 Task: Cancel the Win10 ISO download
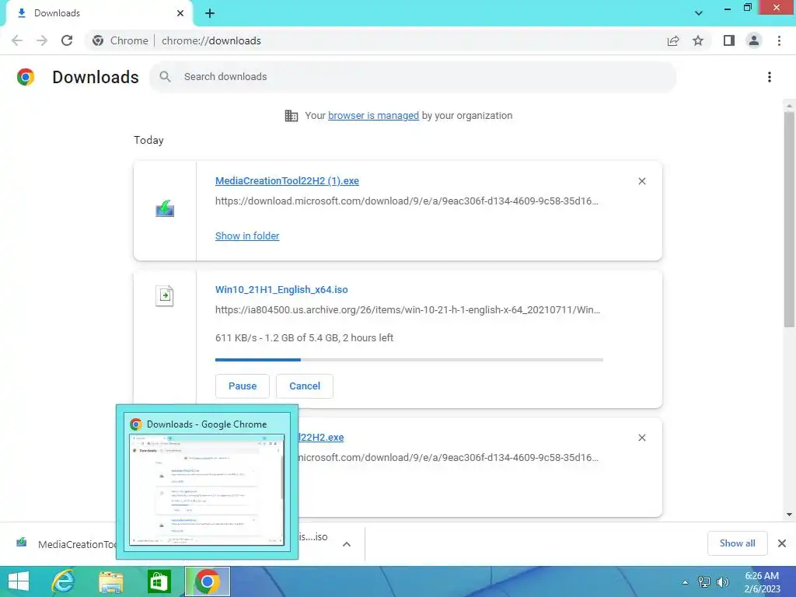(x=305, y=386)
